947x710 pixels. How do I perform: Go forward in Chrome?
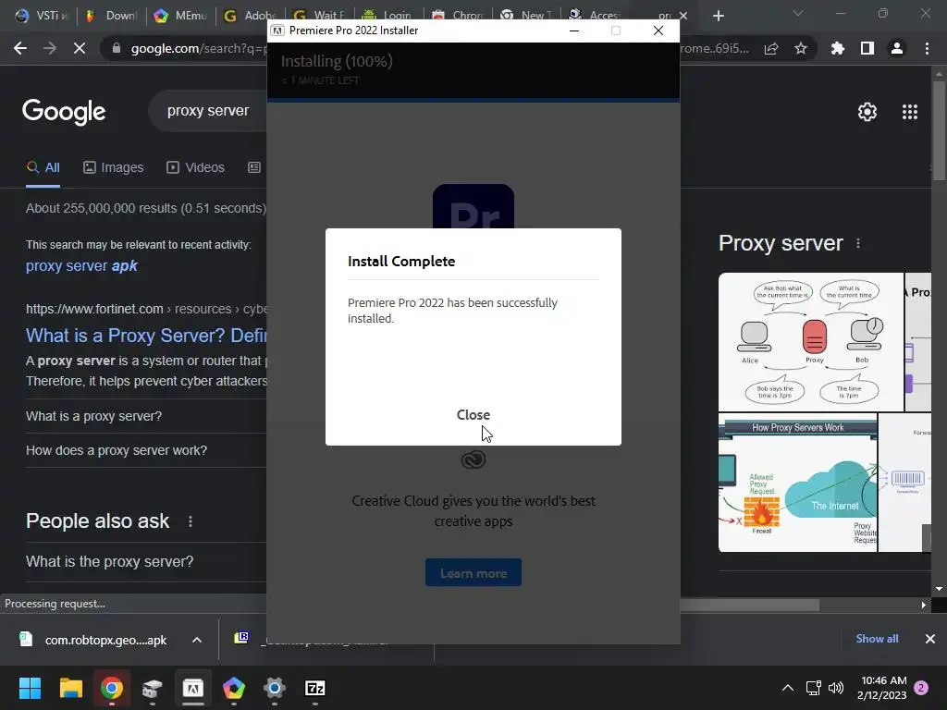(50, 48)
